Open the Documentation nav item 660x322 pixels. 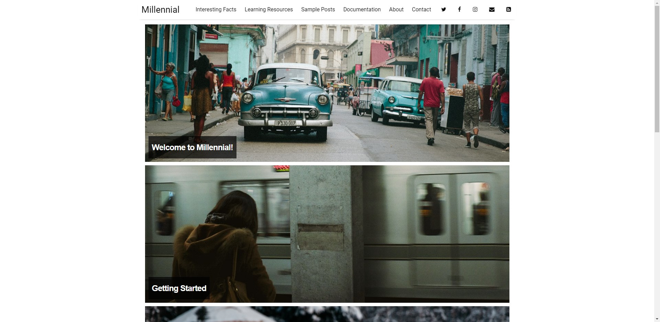pyautogui.click(x=362, y=10)
